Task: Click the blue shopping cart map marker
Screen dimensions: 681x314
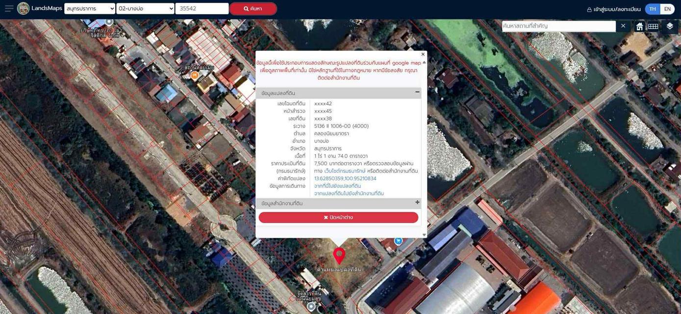Action: (x=398, y=241)
